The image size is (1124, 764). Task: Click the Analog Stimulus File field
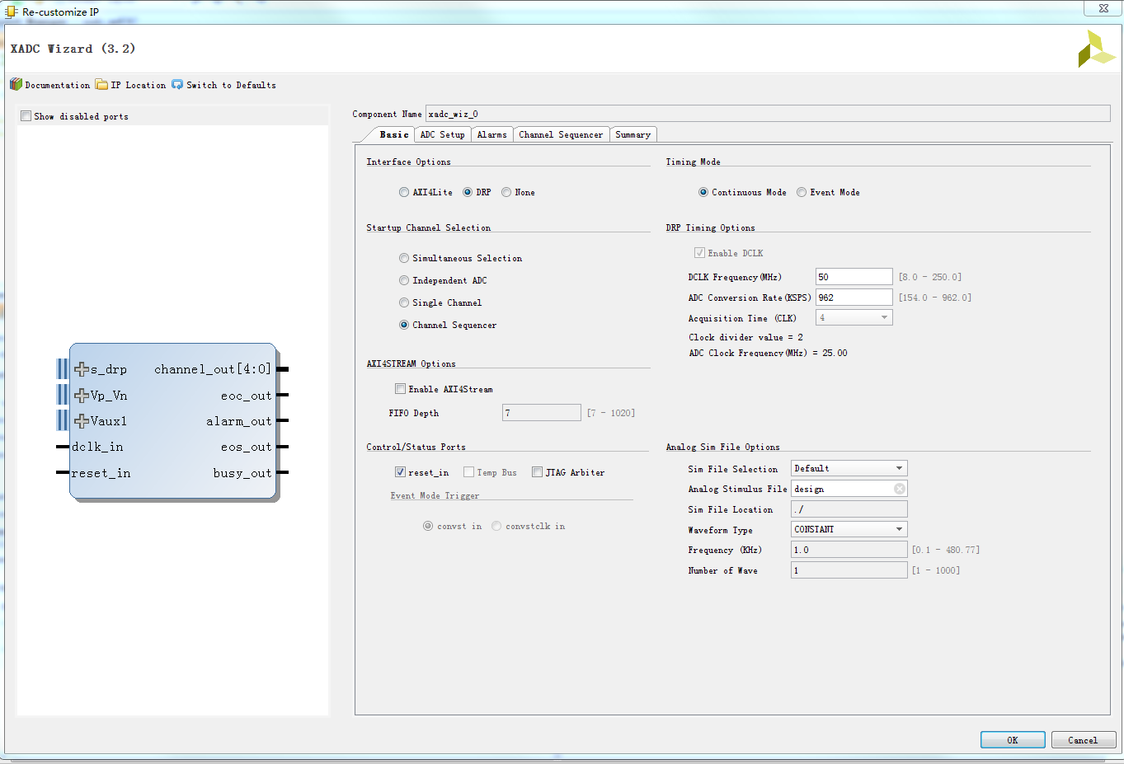click(x=849, y=489)
